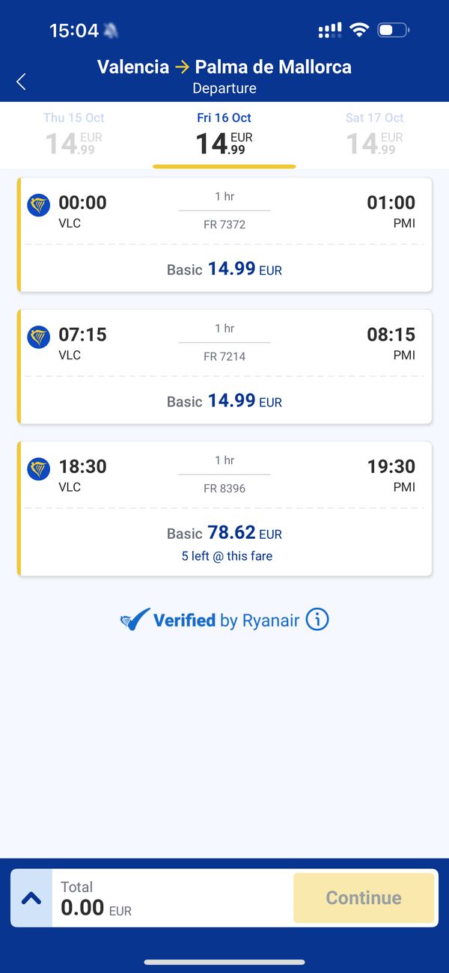449x973 pixels.
Task: Tap Ryanair logo on 07:15 flight
Action: coord(39,337)
